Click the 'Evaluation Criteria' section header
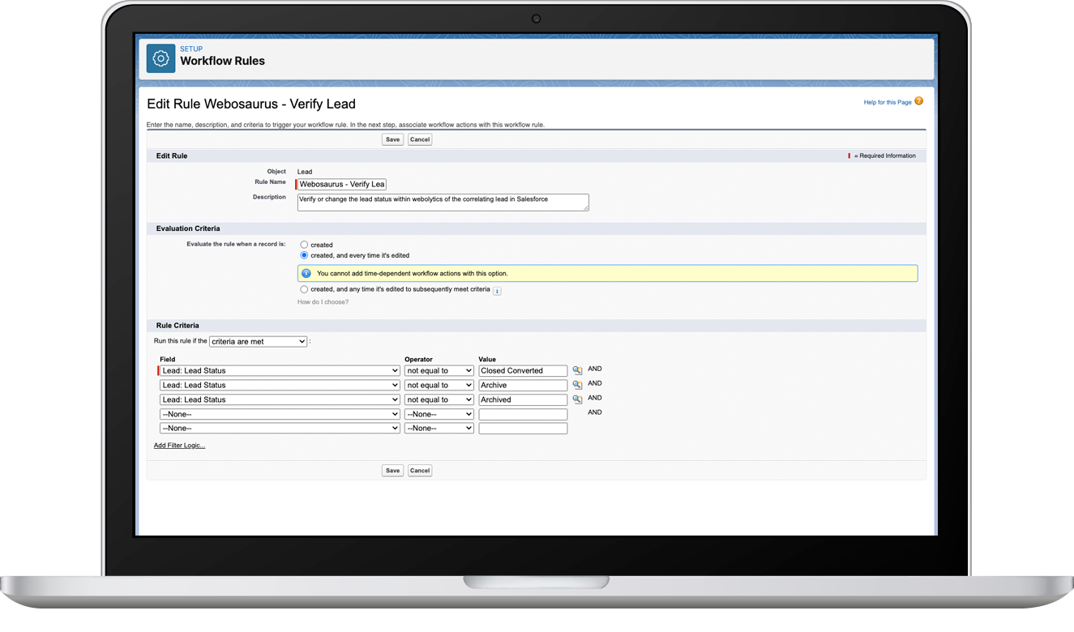The image size is (1074, 632). pos(188,228)
